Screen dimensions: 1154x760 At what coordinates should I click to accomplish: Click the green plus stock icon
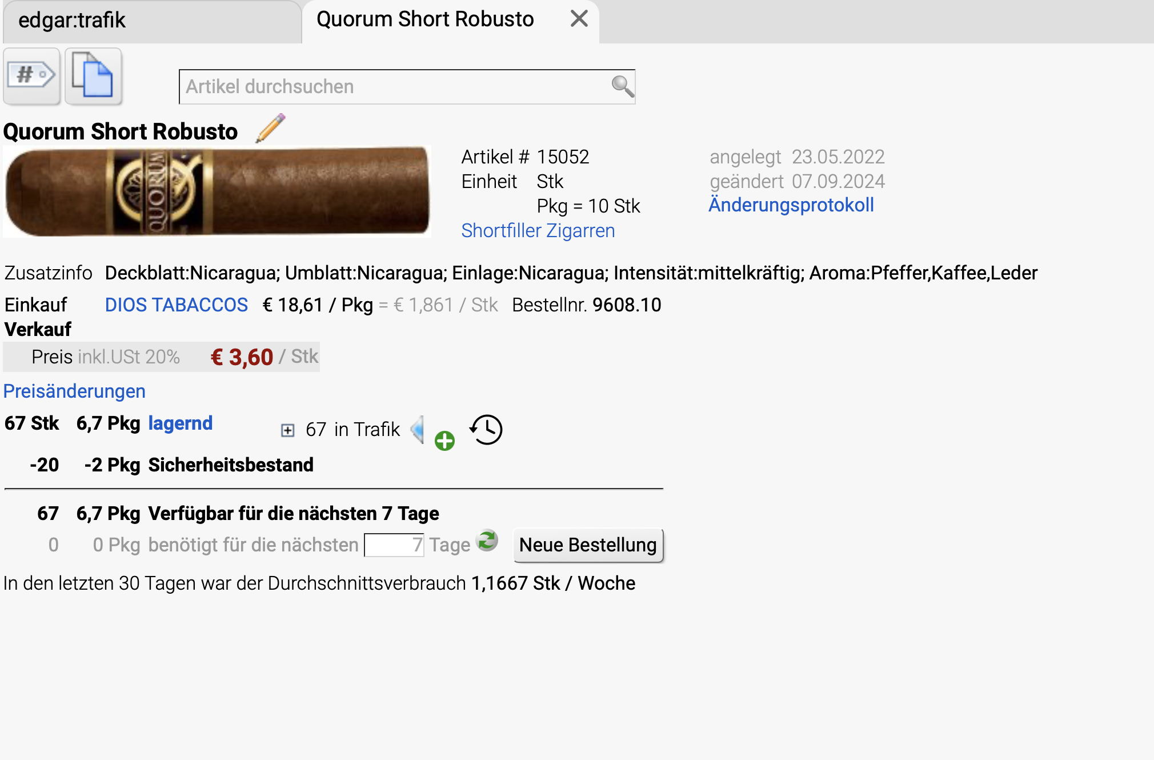point(444,441)
